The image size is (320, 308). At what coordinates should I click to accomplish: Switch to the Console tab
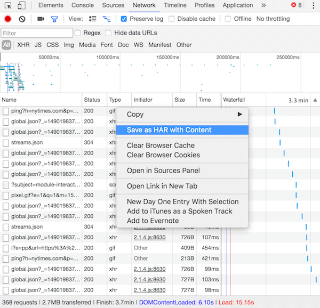click(x=83, y=6)
